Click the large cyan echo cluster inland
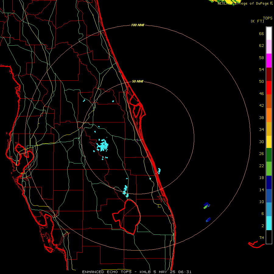This screenshot has width=274, height=274. 102,145
